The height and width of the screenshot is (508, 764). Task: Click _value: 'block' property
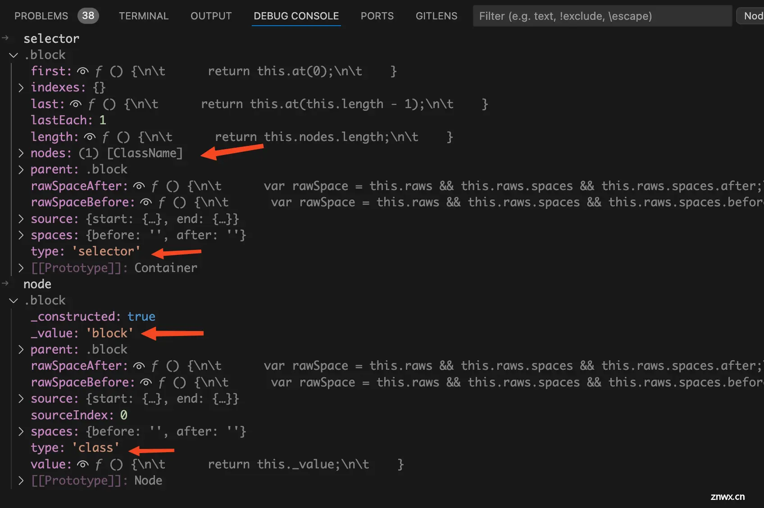click(82, 333)
